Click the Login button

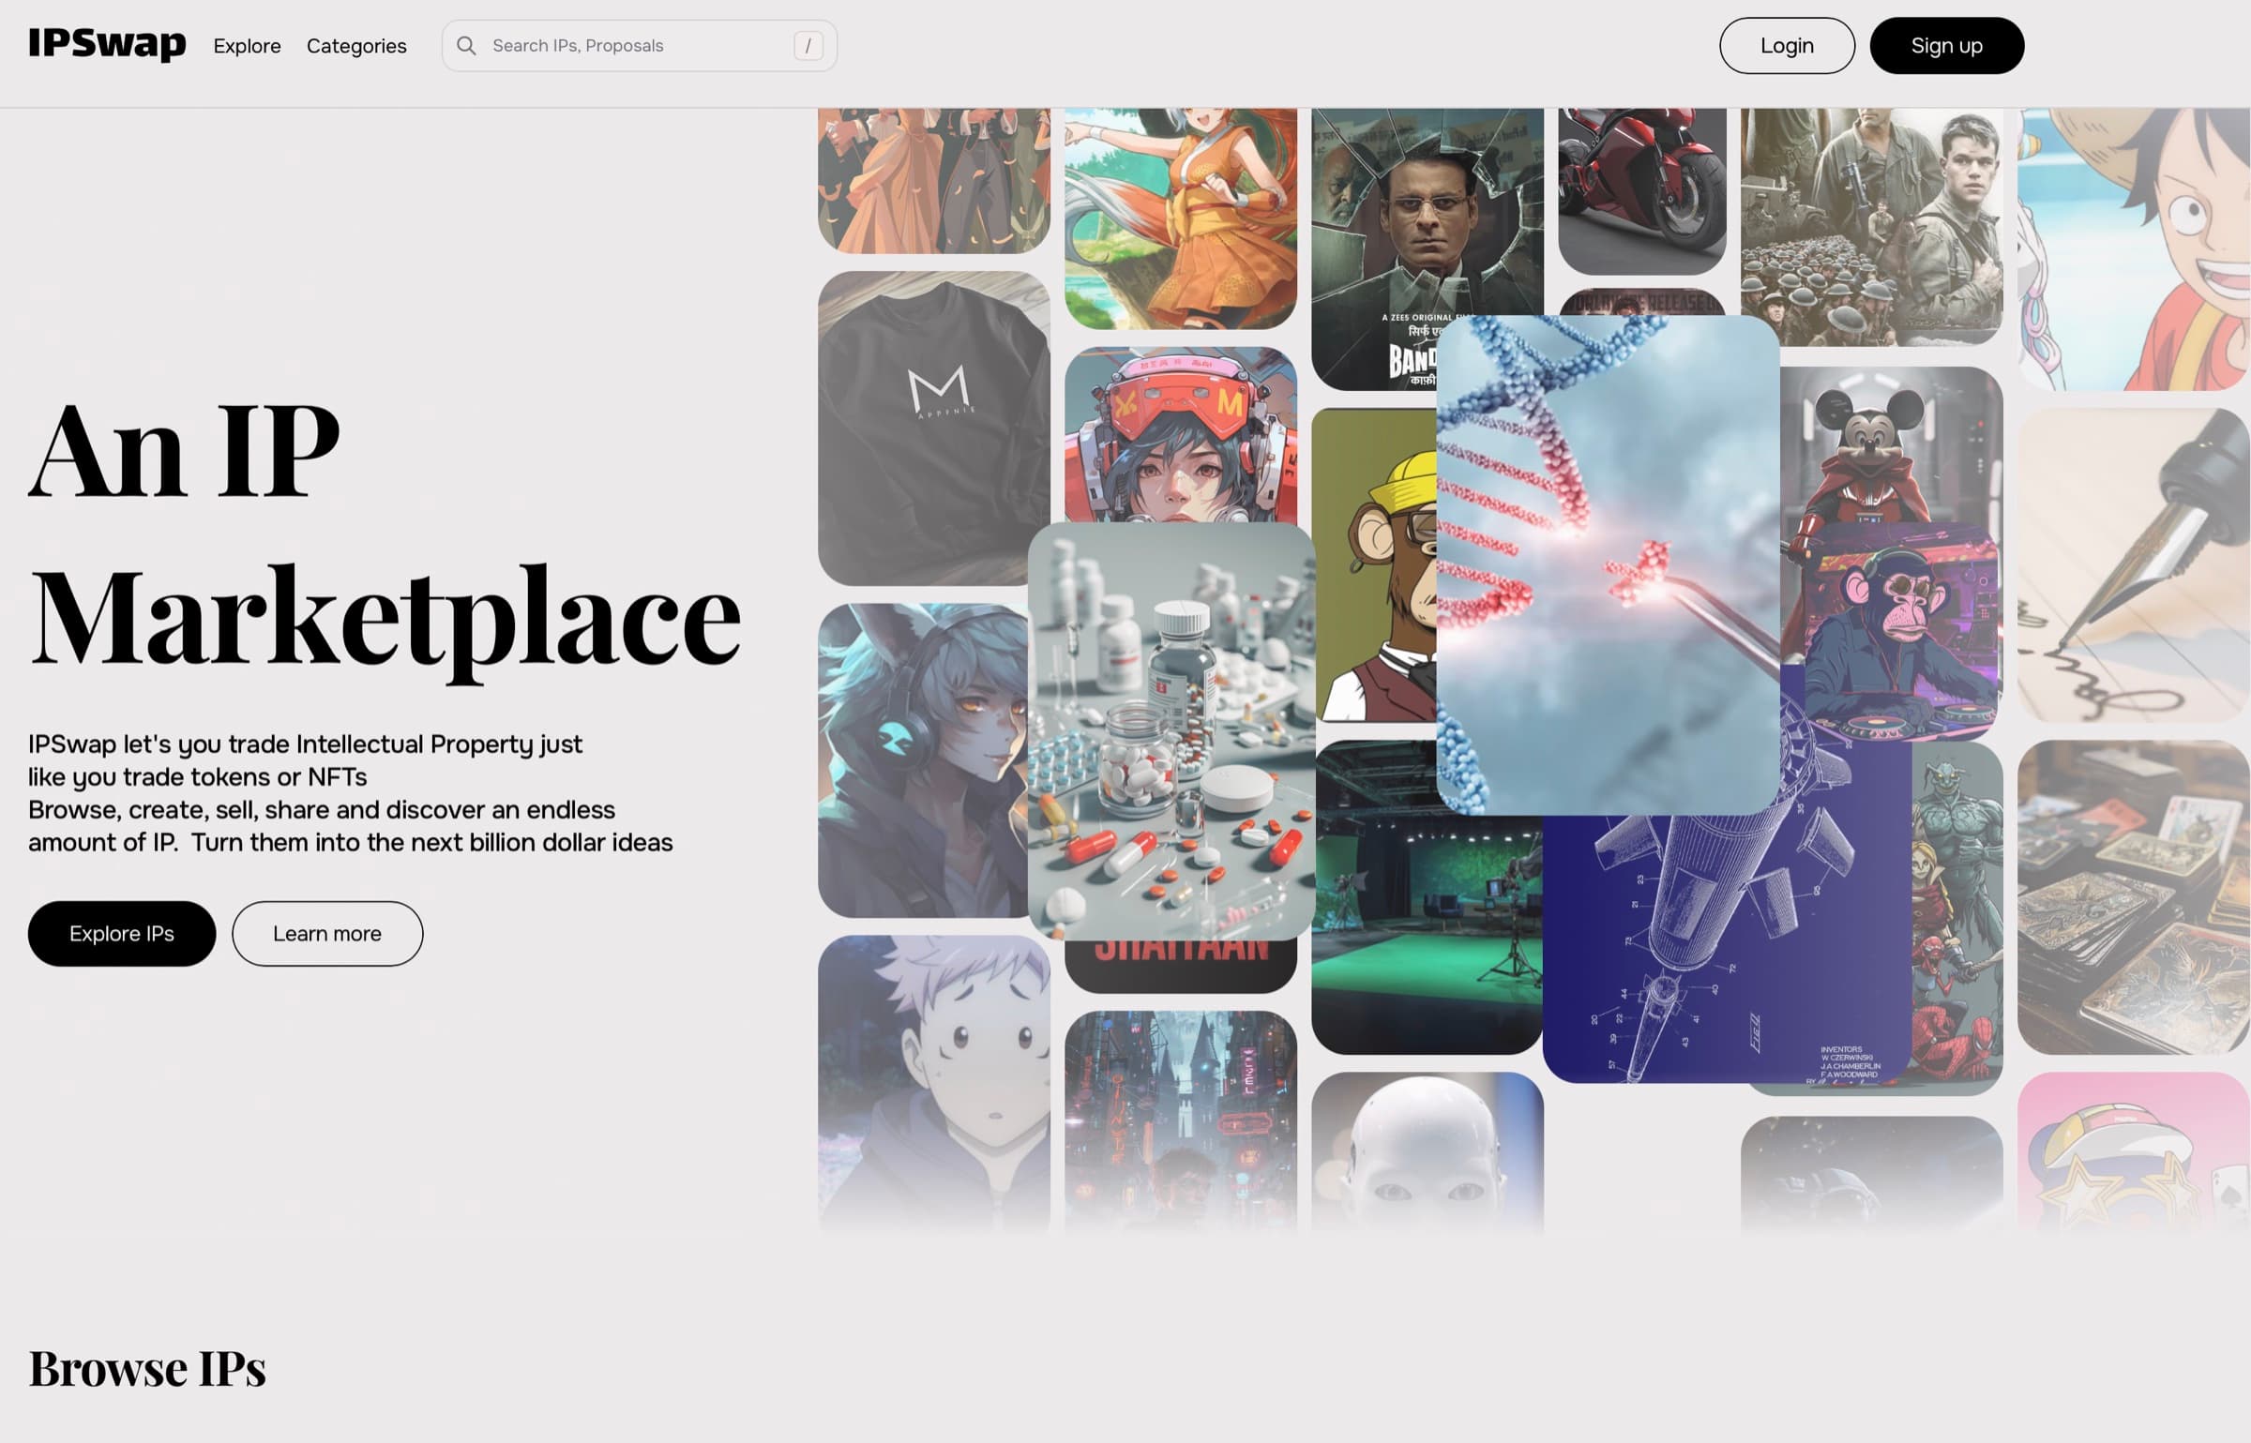[1787, 45]
